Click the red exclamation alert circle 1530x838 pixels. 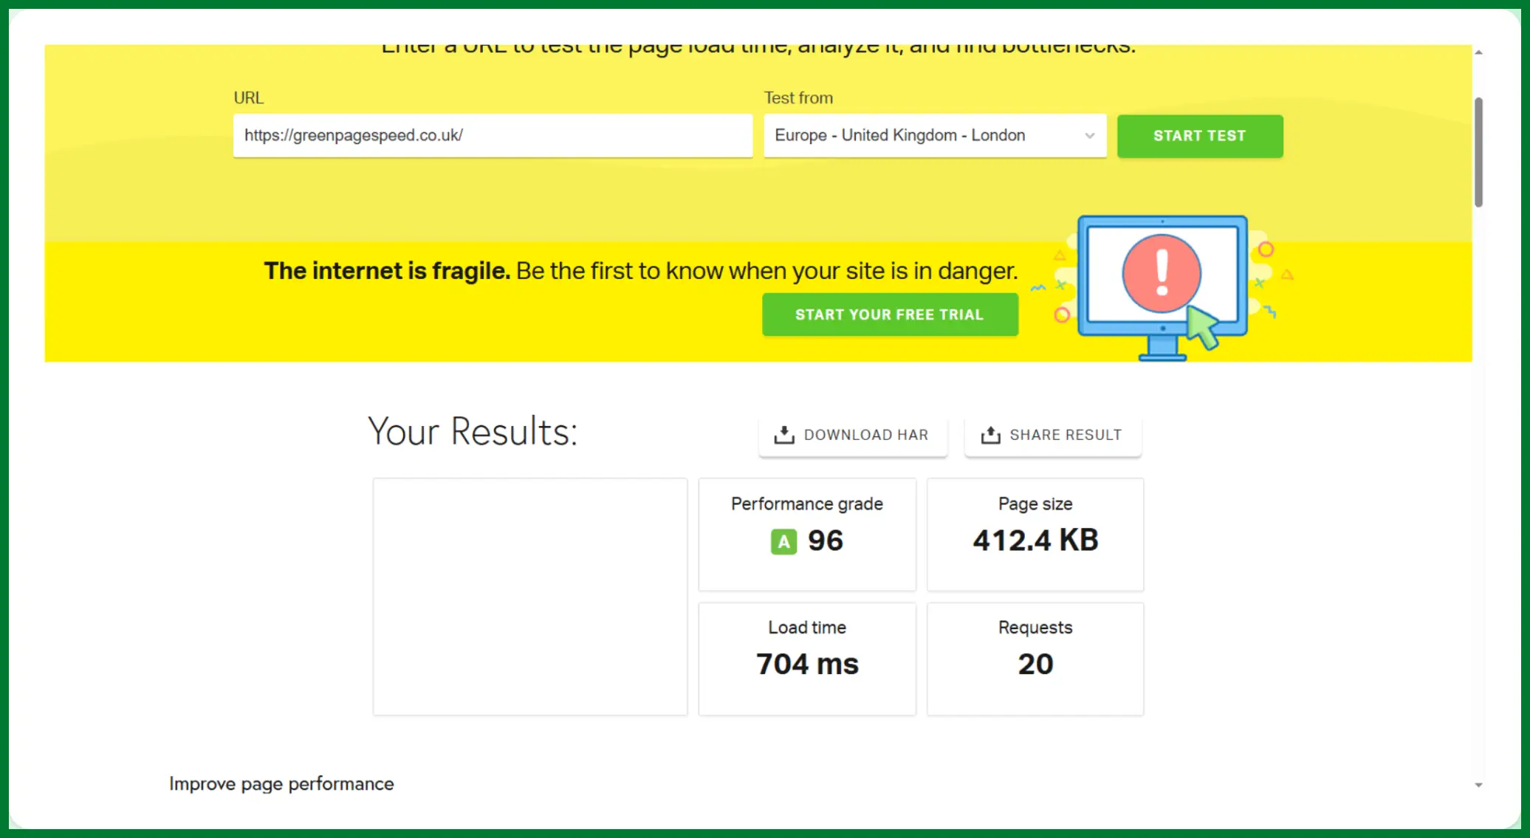pos(1161,272)
